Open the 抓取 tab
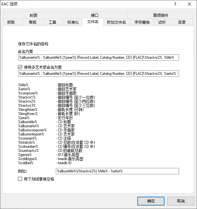Image resolution: width=197 pixels, height=209 pixels. pos(11,22)
